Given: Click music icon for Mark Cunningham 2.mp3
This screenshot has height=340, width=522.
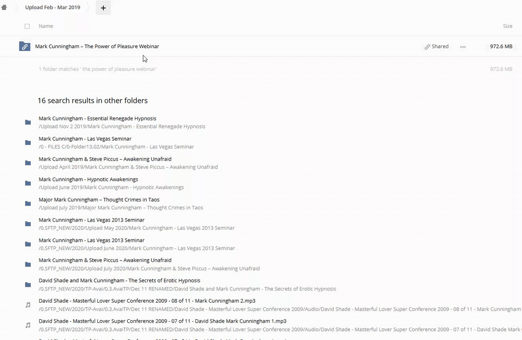Looking at the screenshot, I should 28,305.
